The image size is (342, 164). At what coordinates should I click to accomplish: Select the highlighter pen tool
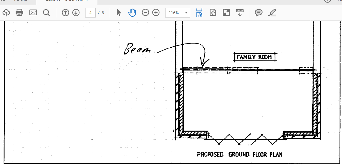[272, 13]
